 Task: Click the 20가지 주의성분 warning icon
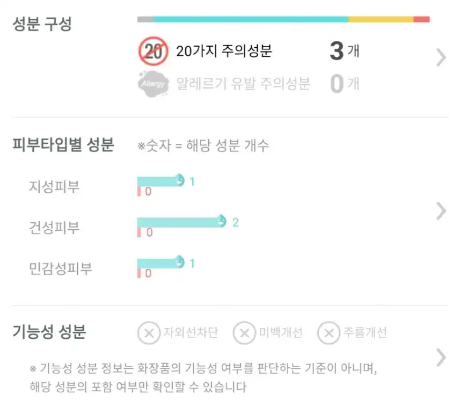pos(154,52)
